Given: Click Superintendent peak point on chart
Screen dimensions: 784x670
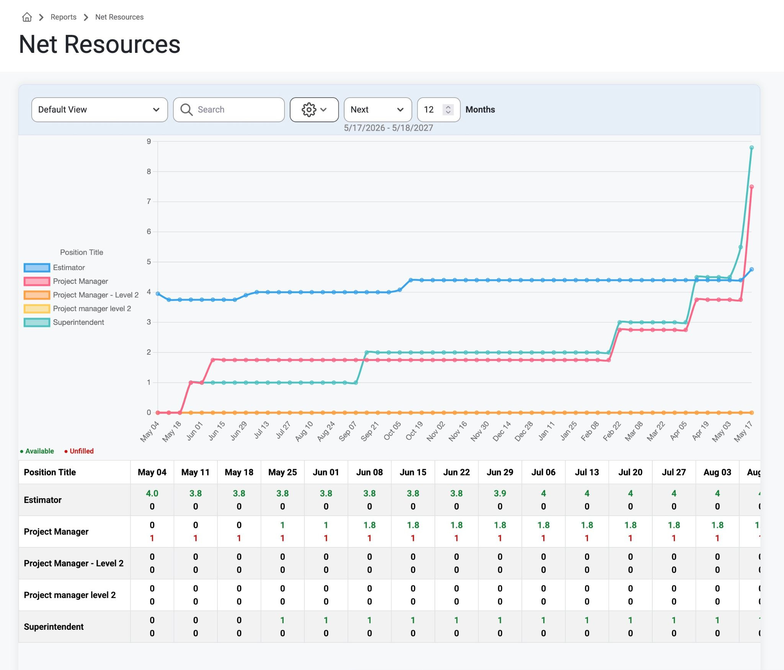Looking at the screenshot, I should [x=751, y=147].
